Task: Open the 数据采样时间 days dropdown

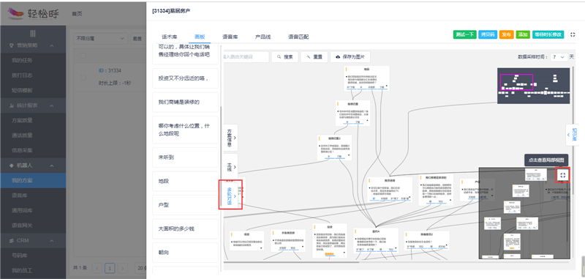Action: coord(559,57)
